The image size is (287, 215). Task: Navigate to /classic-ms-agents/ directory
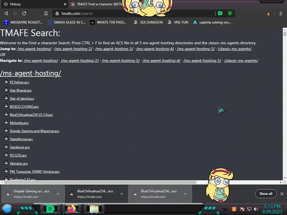click(241, 60)
